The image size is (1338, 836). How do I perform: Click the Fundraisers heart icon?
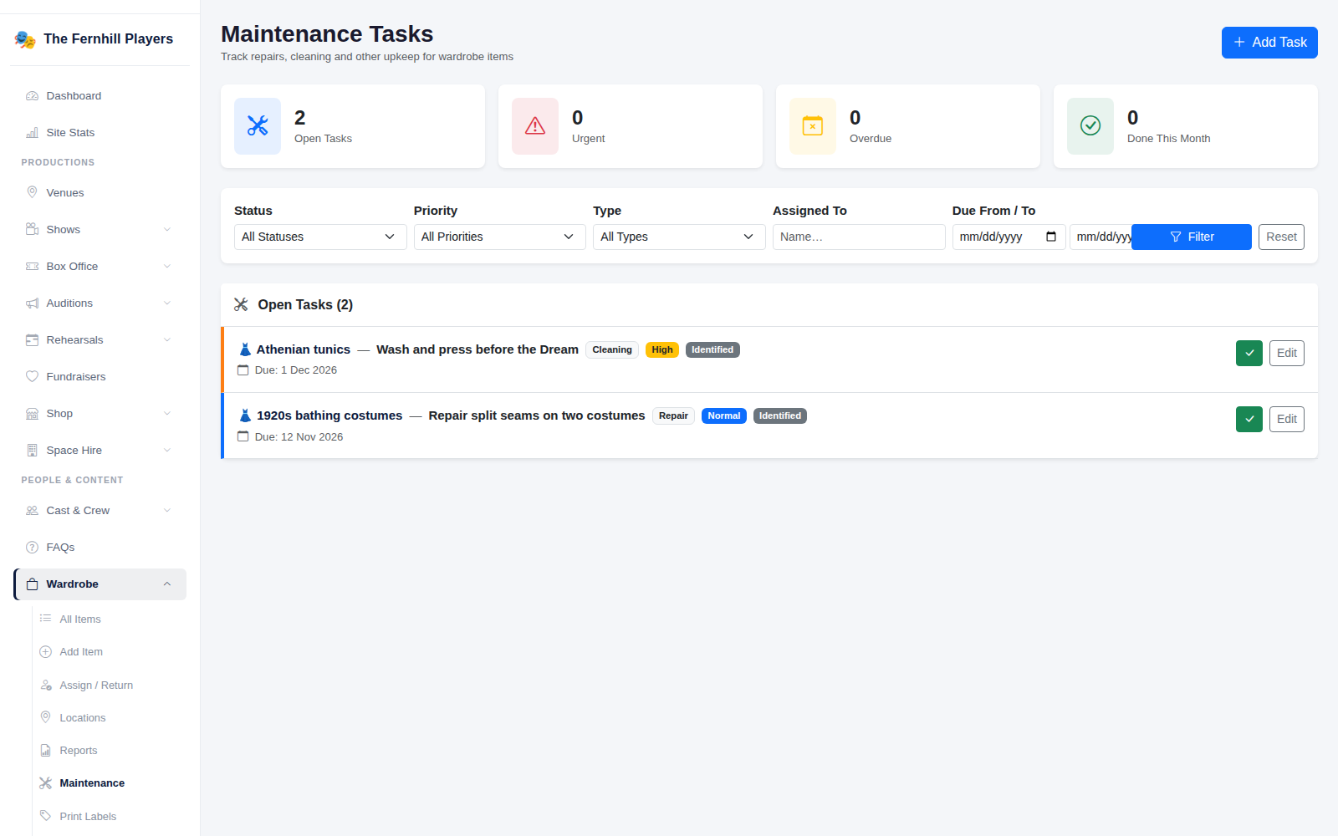(x=32, y=377)
